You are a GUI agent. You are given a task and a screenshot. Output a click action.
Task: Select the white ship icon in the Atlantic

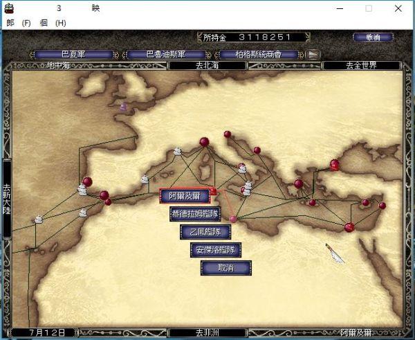tap(39, 219)
